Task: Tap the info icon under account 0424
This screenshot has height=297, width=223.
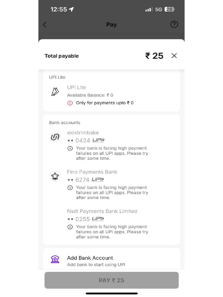Action: 70,148
